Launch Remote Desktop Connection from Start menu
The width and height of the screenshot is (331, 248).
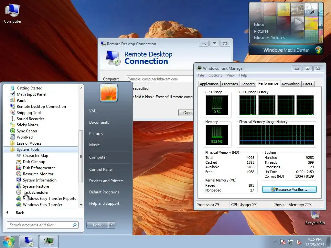point(41,106)
